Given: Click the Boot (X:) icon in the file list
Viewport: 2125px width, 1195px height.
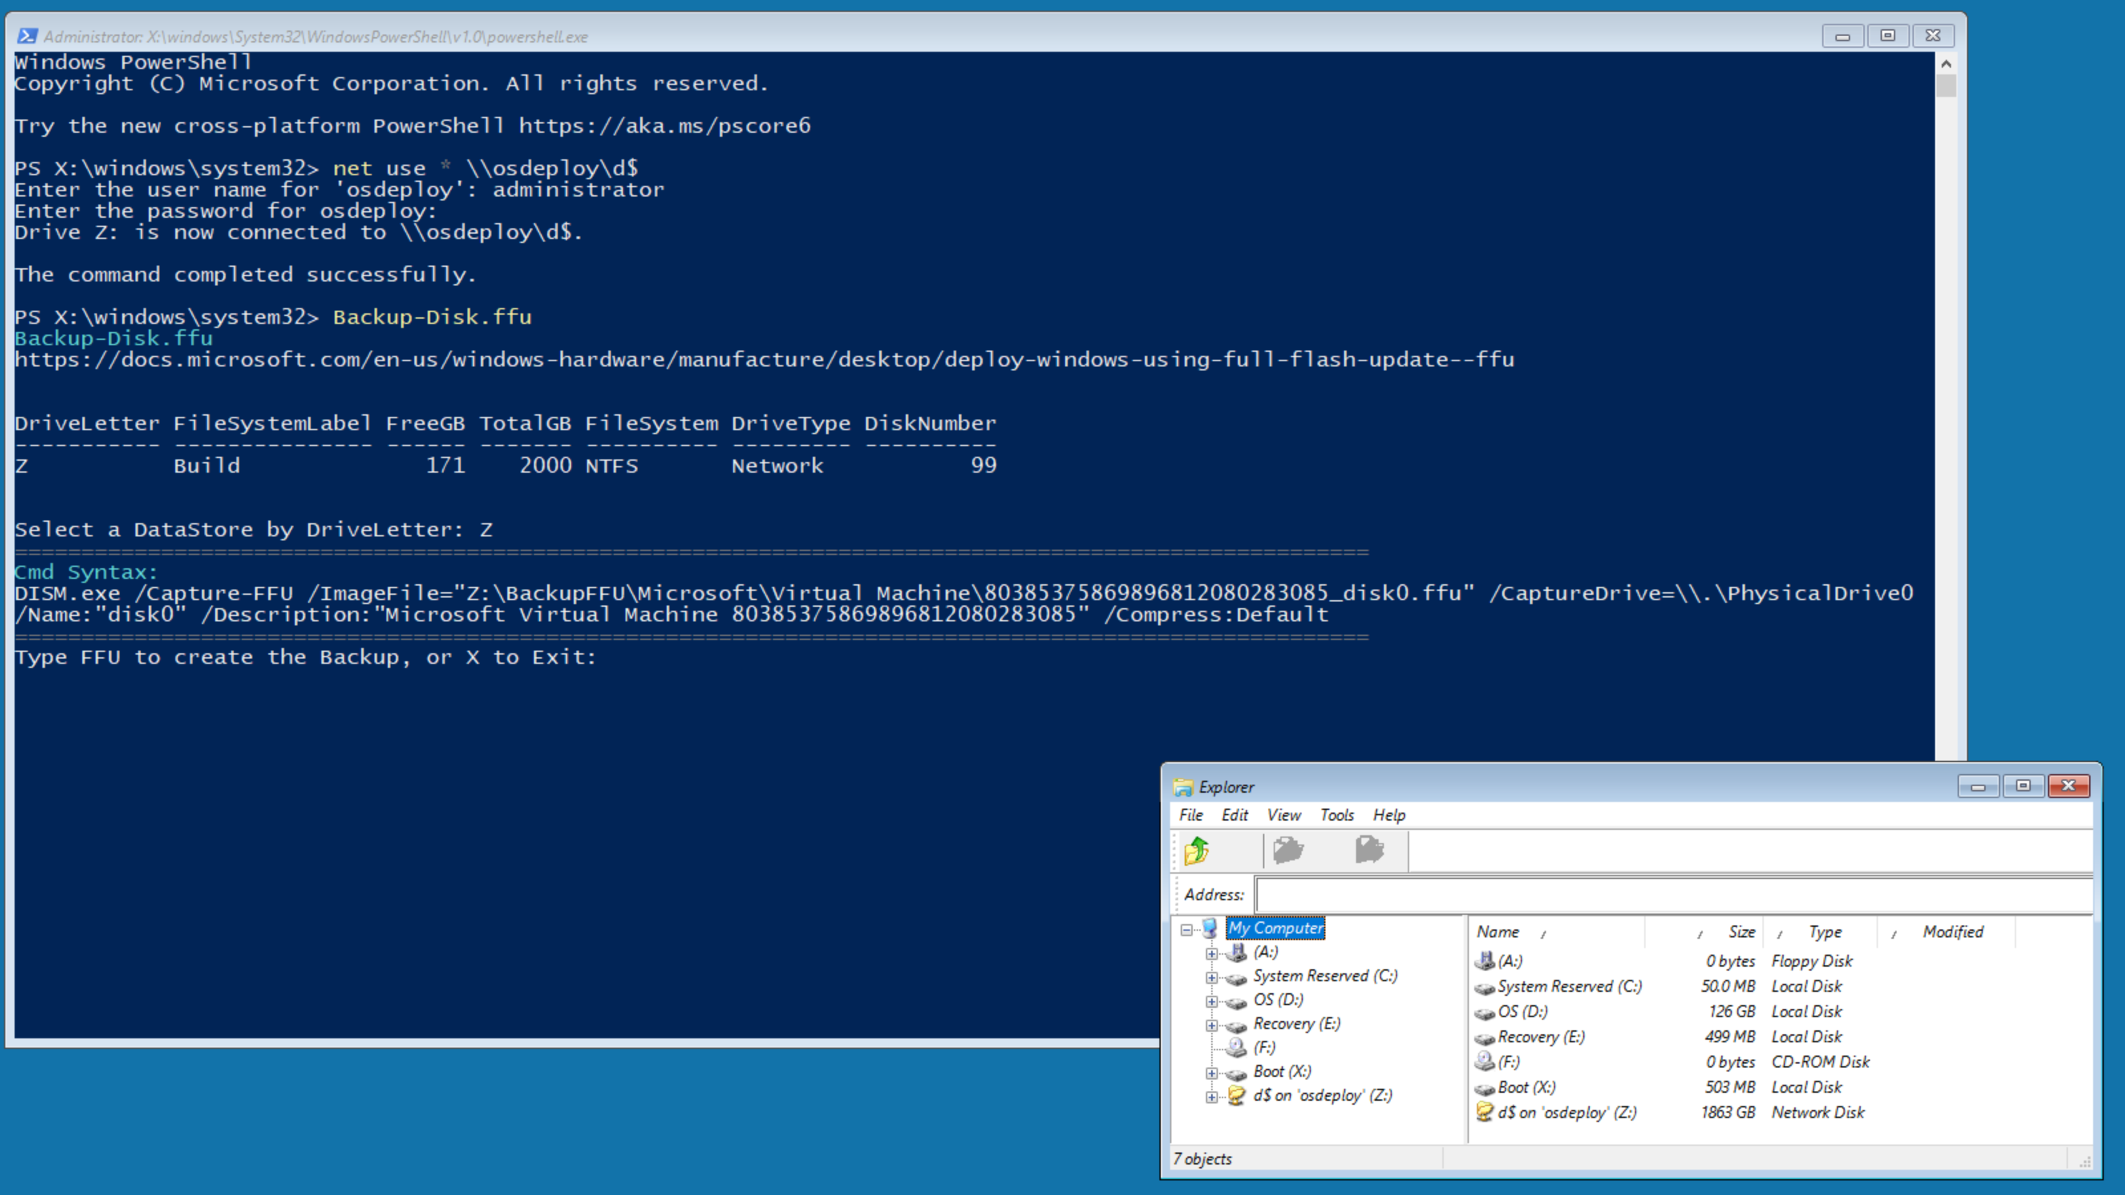Looking at the screenshot, I should click(1484, 1089).
